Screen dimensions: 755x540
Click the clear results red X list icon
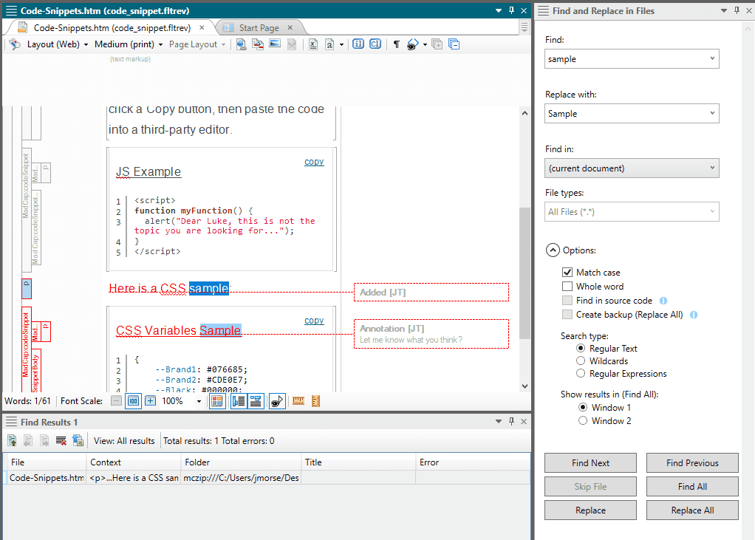click(61, 440)
